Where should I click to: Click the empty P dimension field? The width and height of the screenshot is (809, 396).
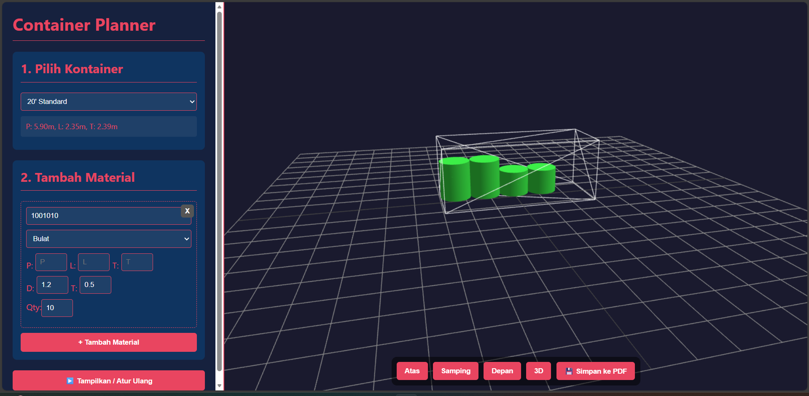coord(51,262)
